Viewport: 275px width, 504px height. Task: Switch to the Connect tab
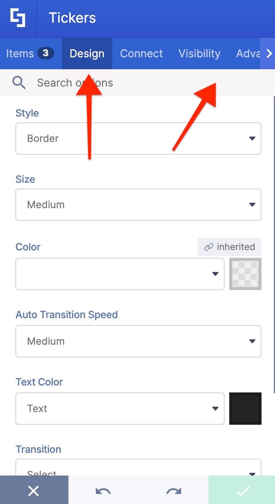(x=141, y=53)
